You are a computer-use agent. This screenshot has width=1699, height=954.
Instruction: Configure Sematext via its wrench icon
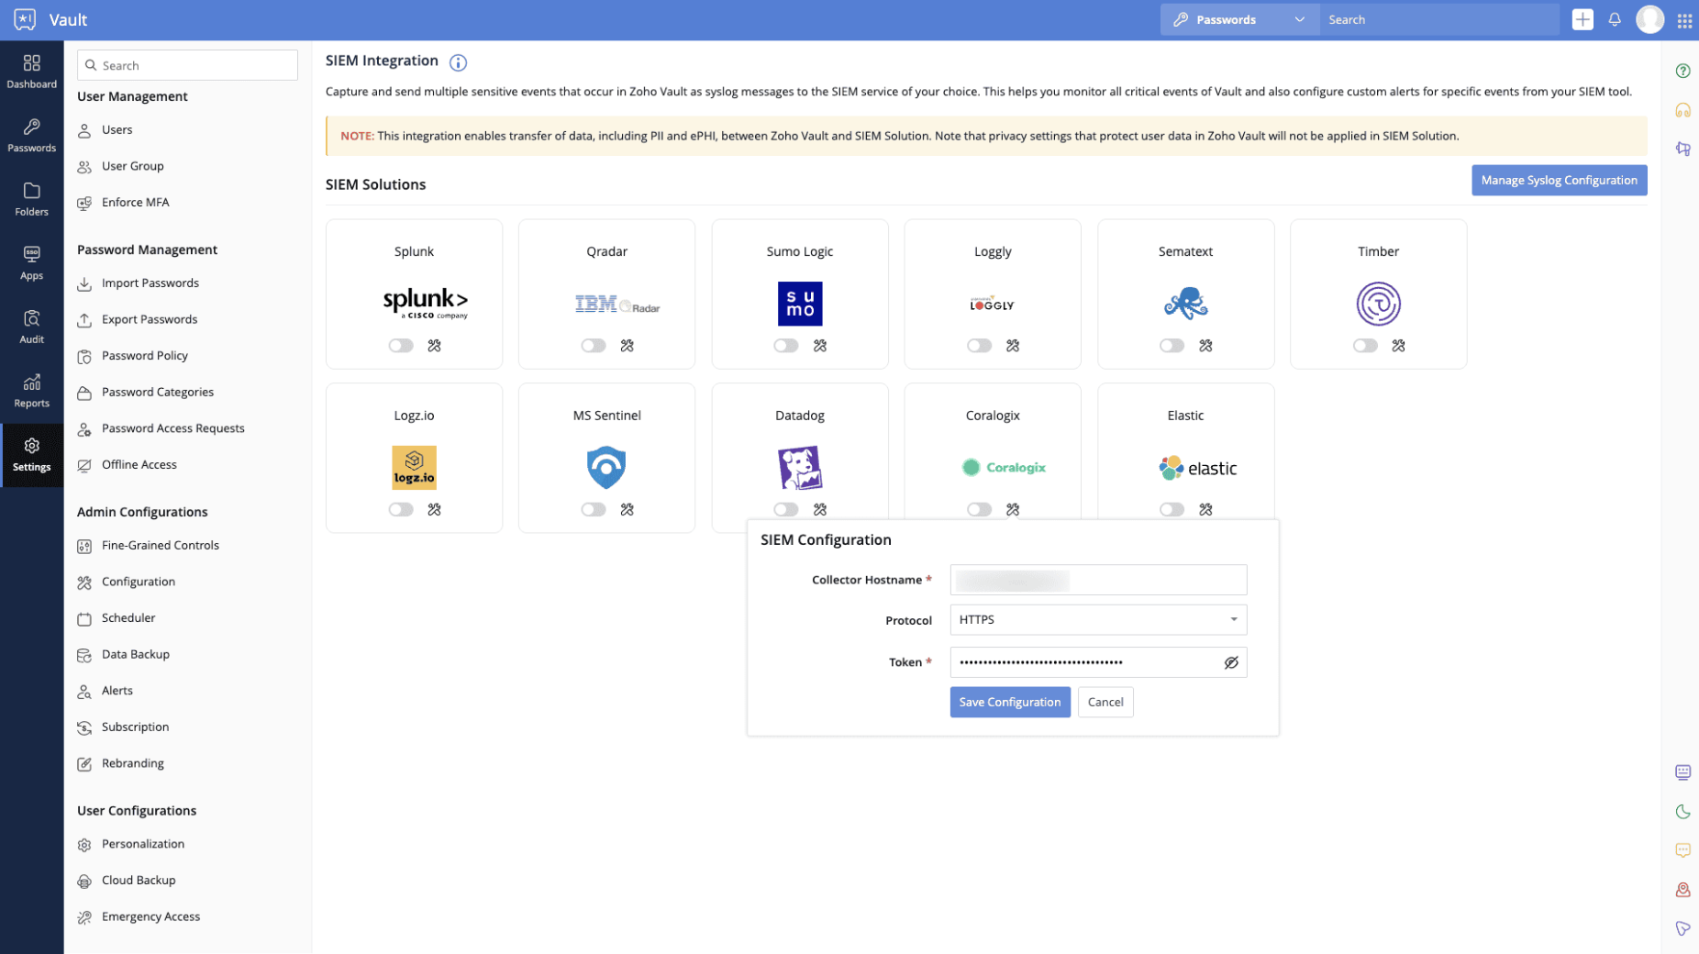click(1205, 346)
